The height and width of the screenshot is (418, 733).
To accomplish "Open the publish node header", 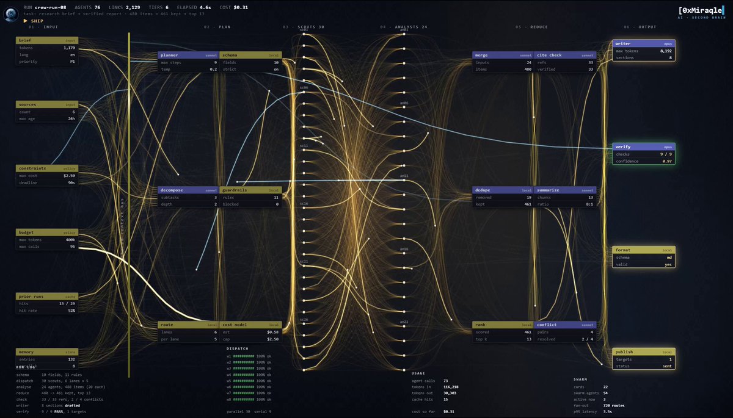I will pos(644,352).
